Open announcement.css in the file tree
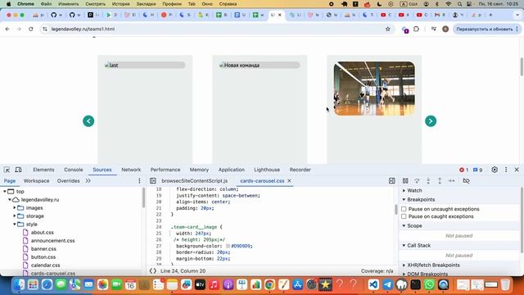 click(x=52, y=241)
